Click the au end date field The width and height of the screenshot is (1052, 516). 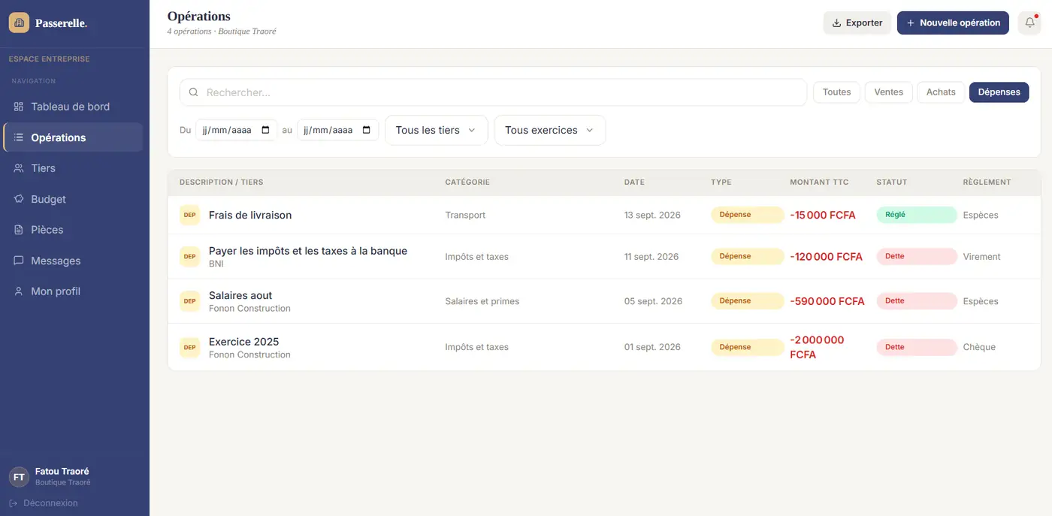(x=338, y=130)
